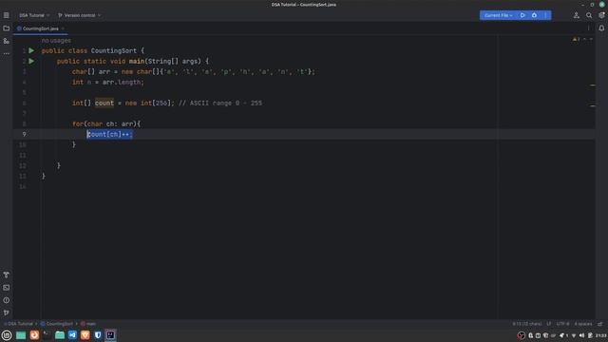Place cursor in selected count[ch]++ line
This screenshot has height=342, width=608.
pos(110,134)
